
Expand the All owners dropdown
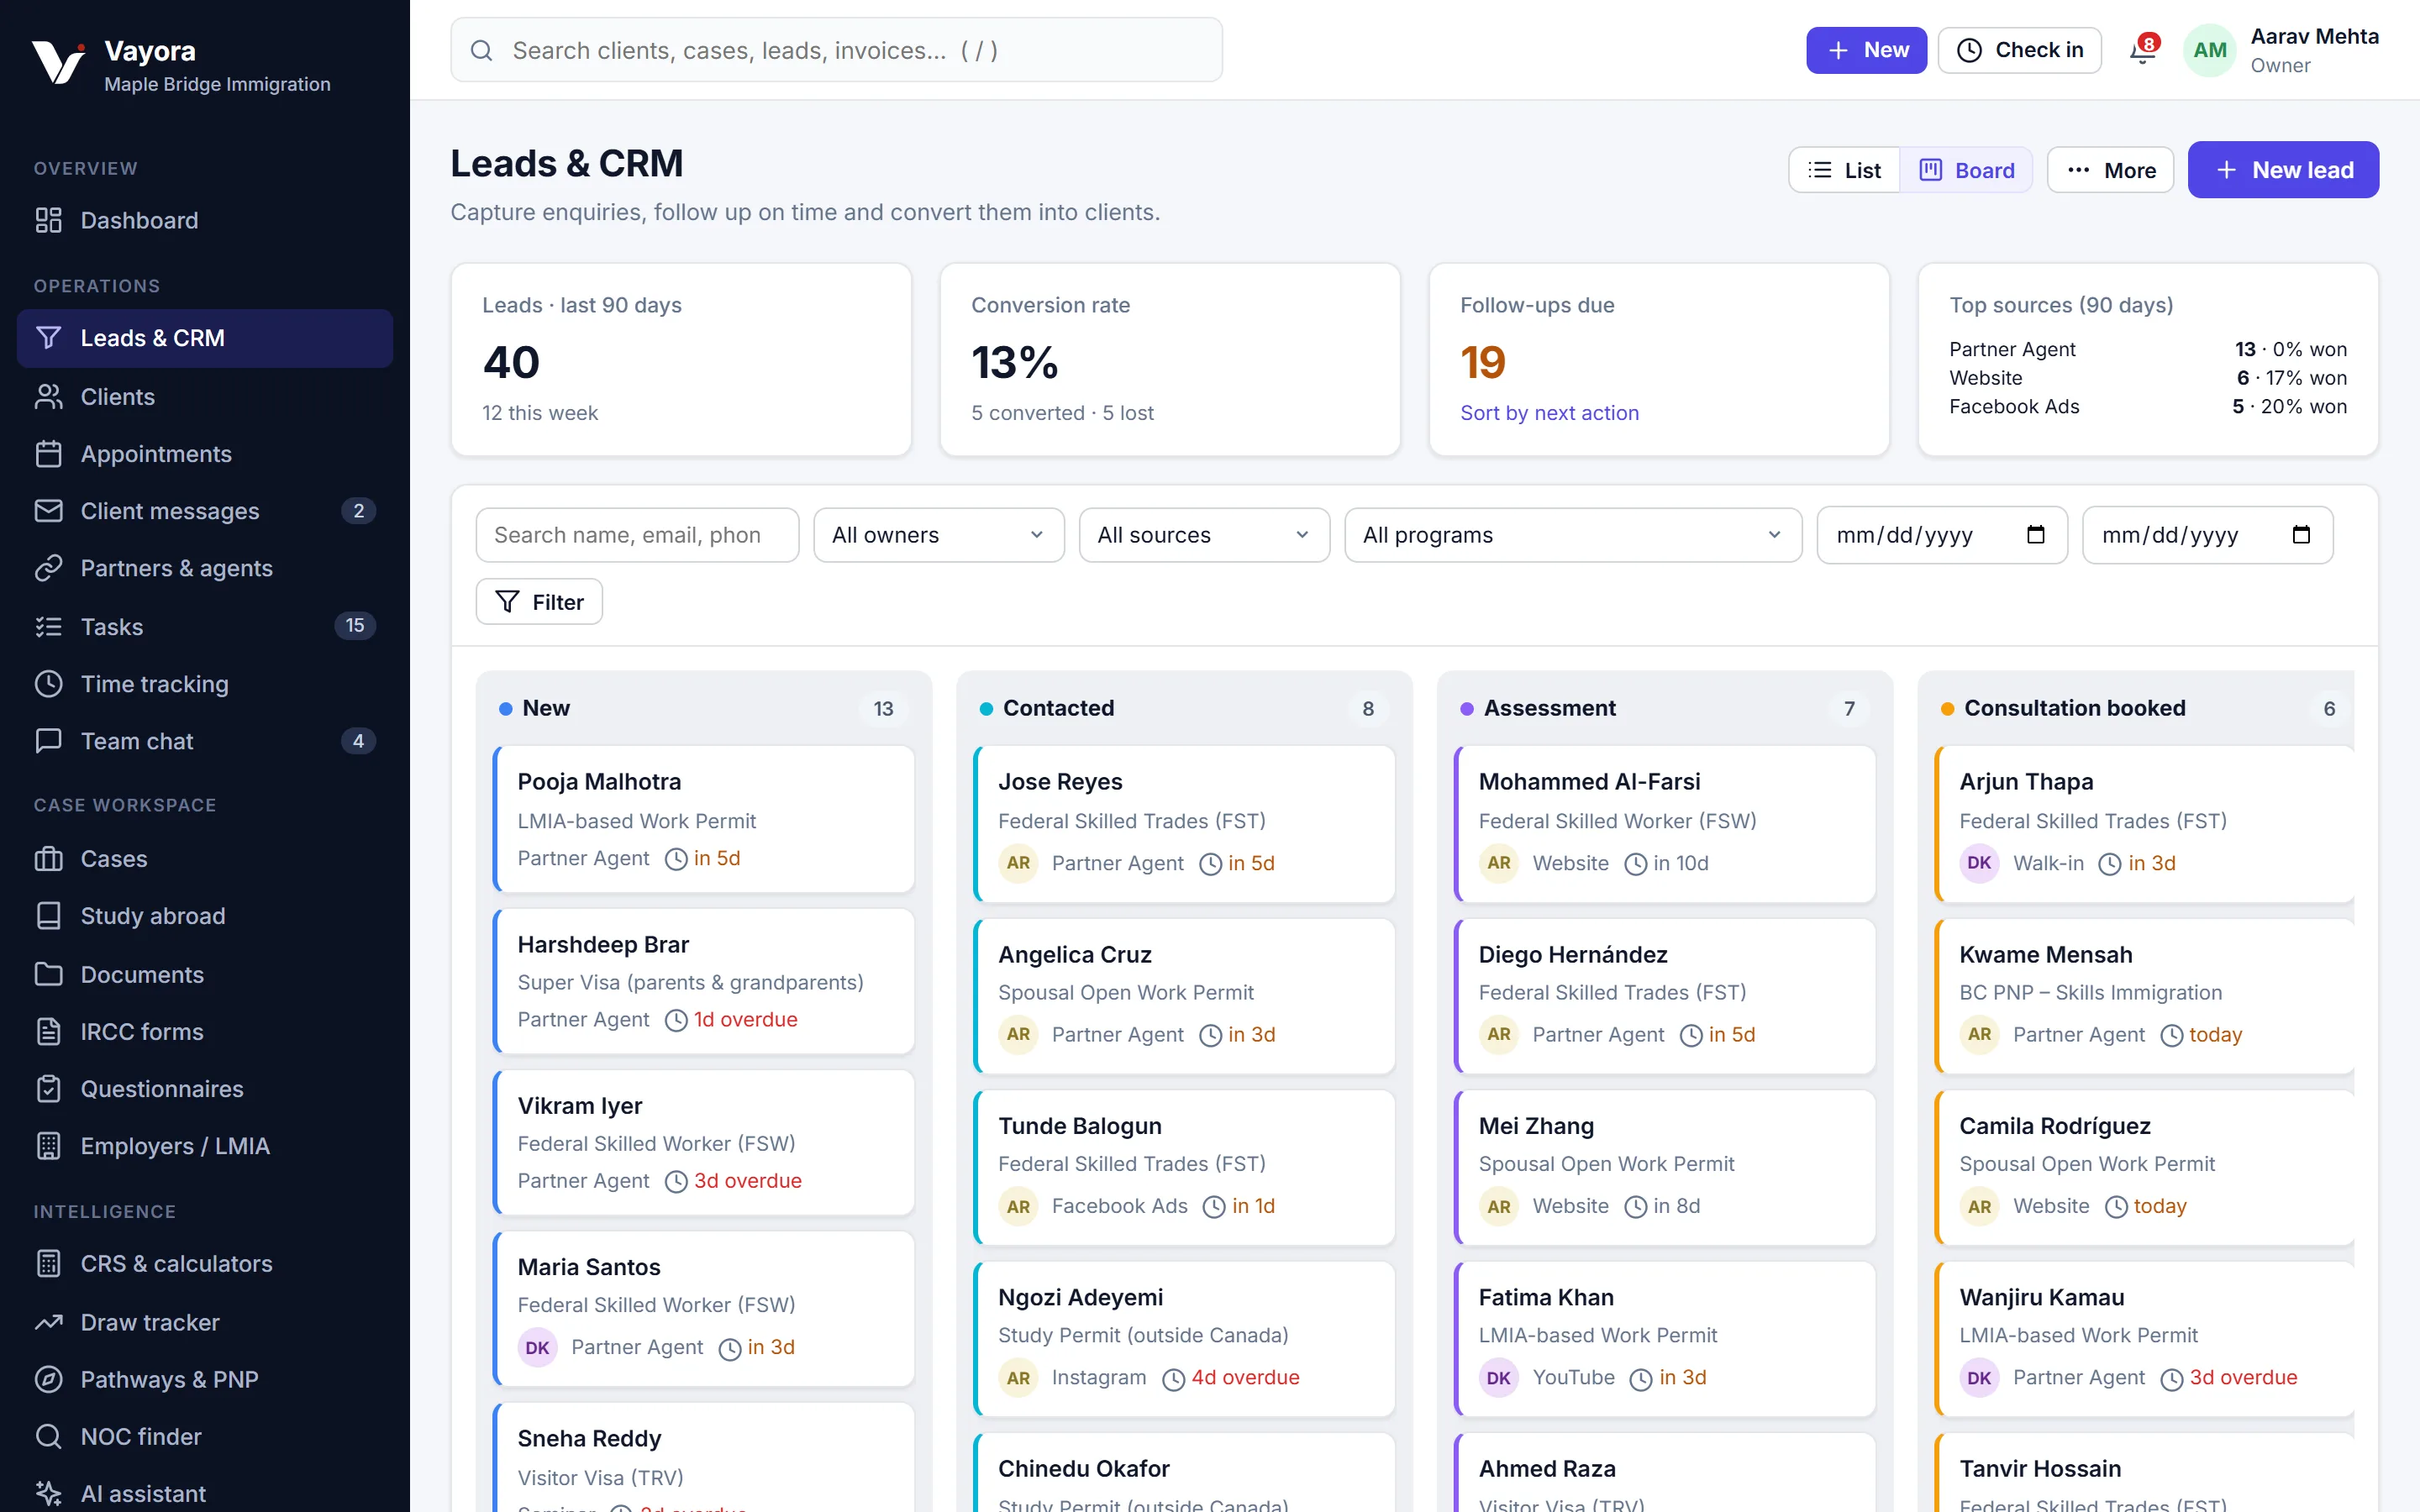point(939,535)
